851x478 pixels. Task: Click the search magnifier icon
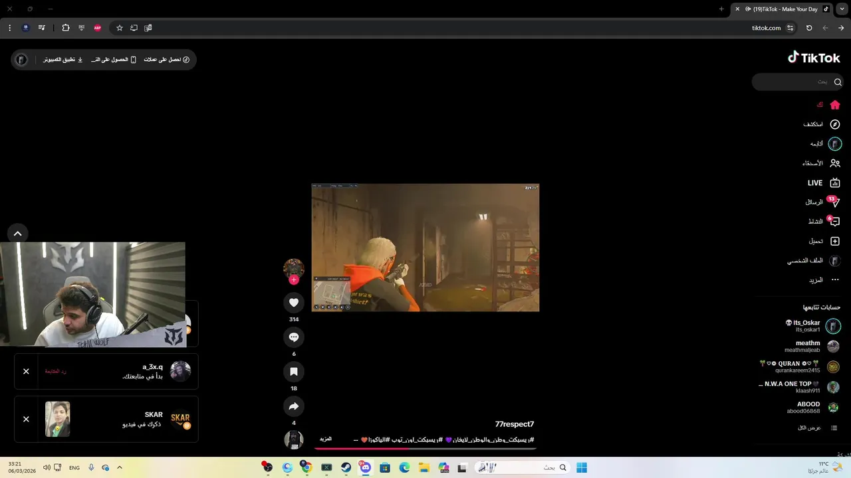tap(838, 82)
